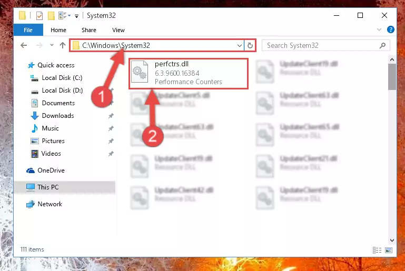405x271 pixels.
Task: Click the version text 6.3.9600.16384
Action: (177, 73)
